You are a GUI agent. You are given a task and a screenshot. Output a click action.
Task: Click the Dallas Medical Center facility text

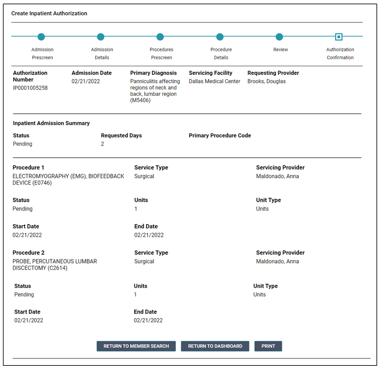[214, 82]
